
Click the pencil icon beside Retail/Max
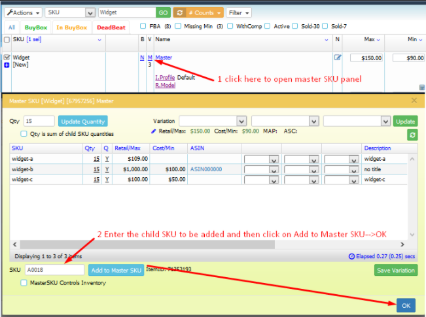tap(154, 131)
